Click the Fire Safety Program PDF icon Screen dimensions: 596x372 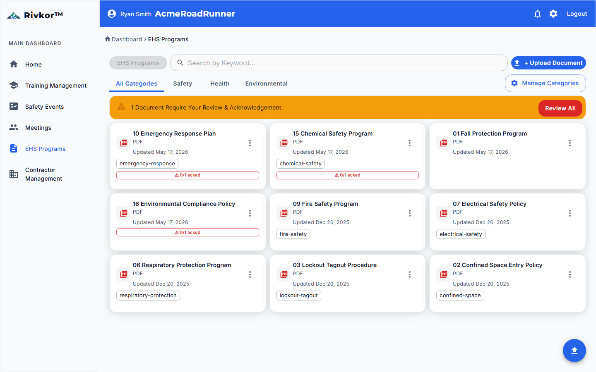[x=284, y=213]
